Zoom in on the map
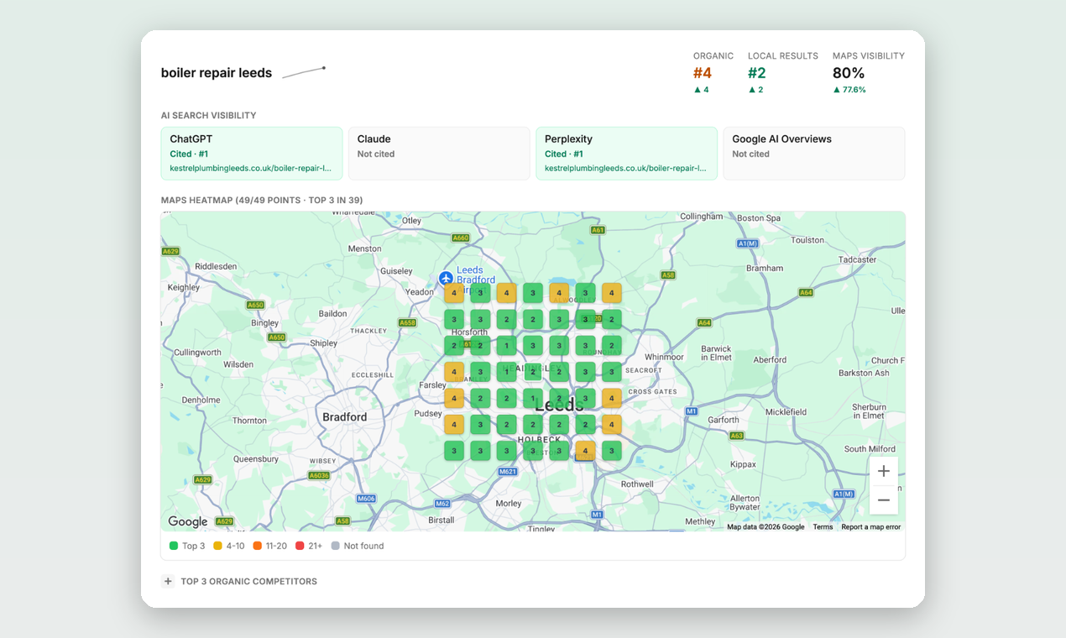Image resolution: width=1066 pixels, height=638 pixels. click(x=883, y=471)
